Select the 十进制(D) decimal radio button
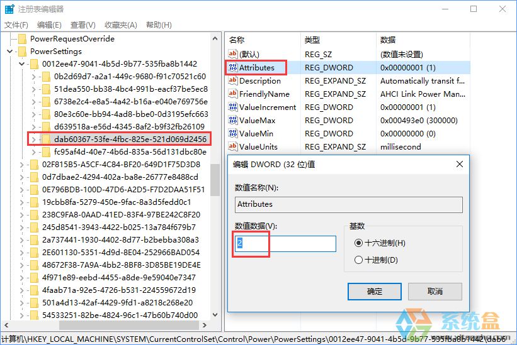The height and width of the screenshot is (345, 517). 358,260
